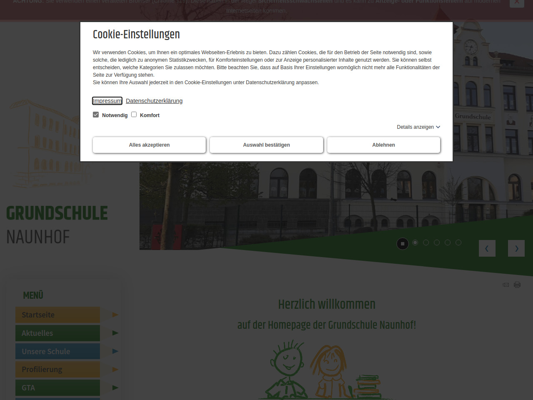Open the Datenschutzerklärung link
This screenshot has width=533, height=400.
(154, 101)
